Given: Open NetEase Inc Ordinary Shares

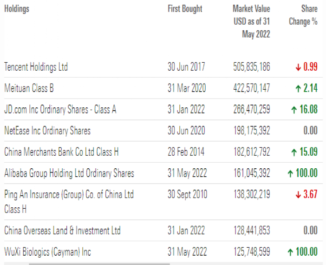Looking at the screenshot, I should pos(47,131).
